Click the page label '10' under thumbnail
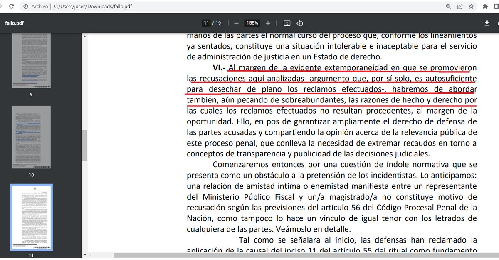This screenshot has height=260, width=499. [x=31, y=175]
